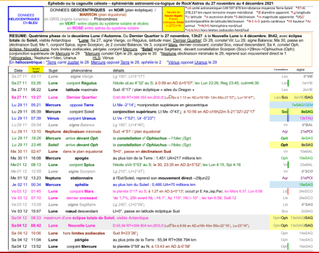This screenshot has width=319, height=253.
Task: Select the périgée entry for Lune
Action: [x=82, y=240]
